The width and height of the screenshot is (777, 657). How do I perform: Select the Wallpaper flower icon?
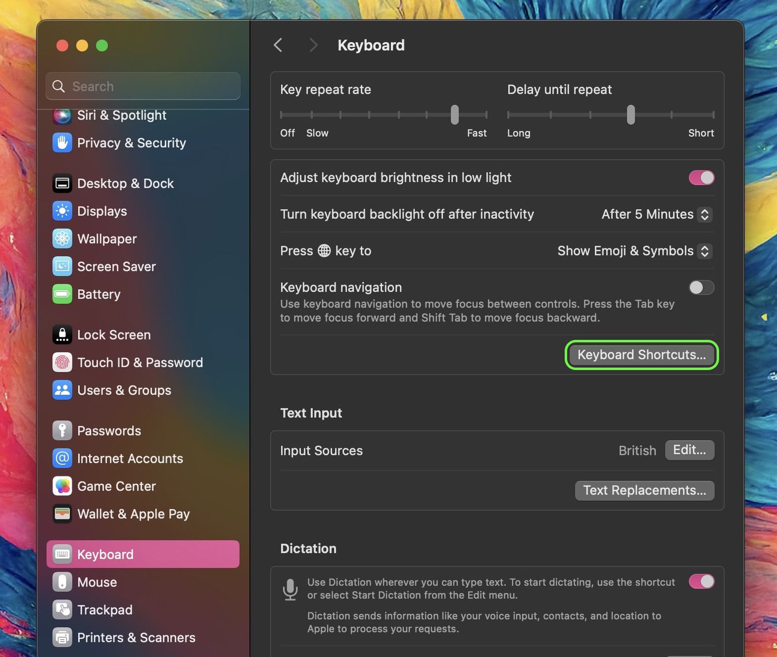coord(62,239)
